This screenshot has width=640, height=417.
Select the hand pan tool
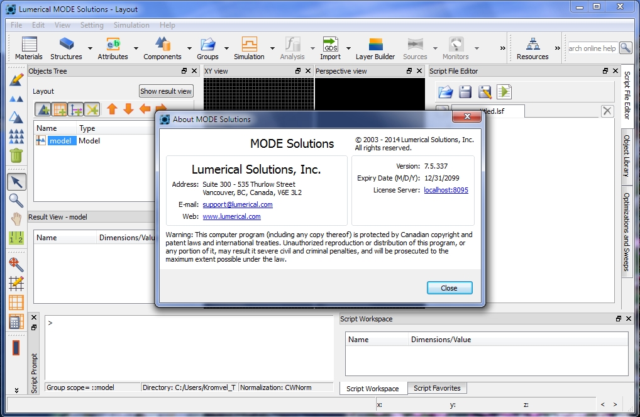(x=16, y=219)
